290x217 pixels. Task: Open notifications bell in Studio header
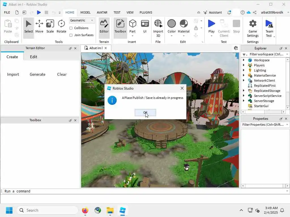[x=229, y=12]
